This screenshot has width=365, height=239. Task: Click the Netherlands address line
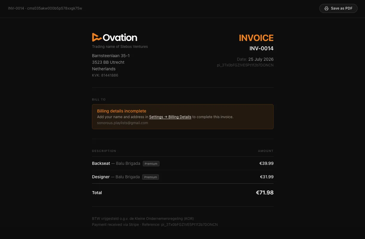coord(104,69)
